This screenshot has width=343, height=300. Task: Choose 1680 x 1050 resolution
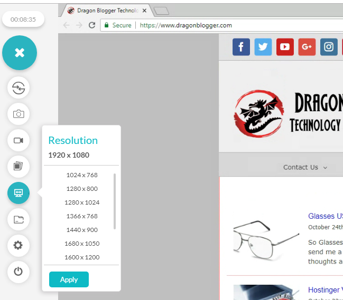pos(82,244)
